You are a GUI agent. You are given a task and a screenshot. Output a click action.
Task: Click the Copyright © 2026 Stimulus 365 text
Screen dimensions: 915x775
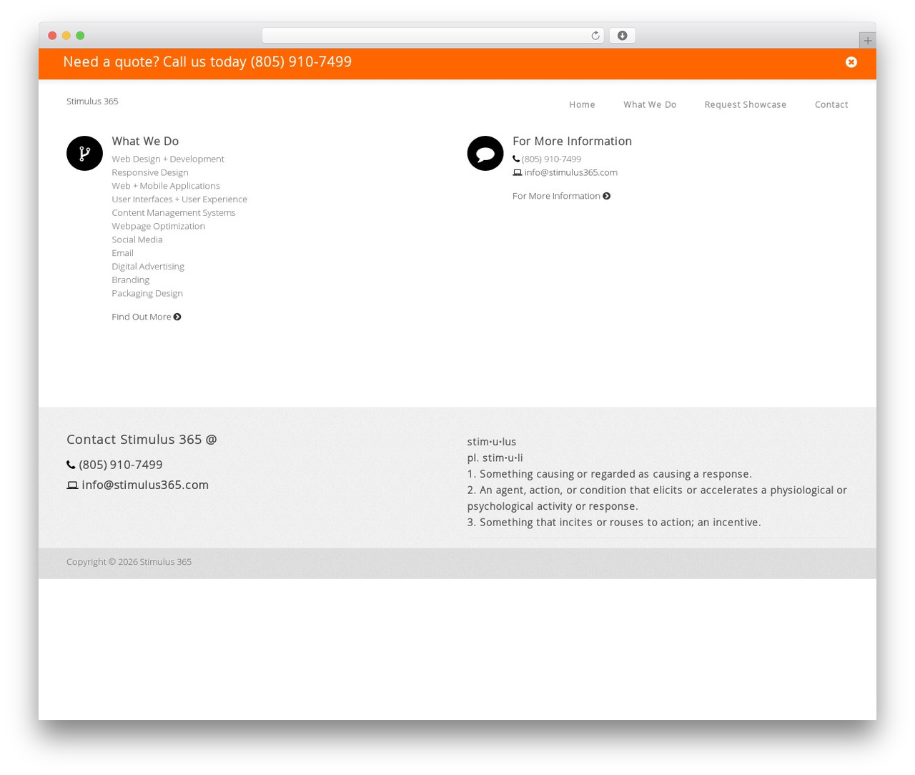[x=129, y=562]
